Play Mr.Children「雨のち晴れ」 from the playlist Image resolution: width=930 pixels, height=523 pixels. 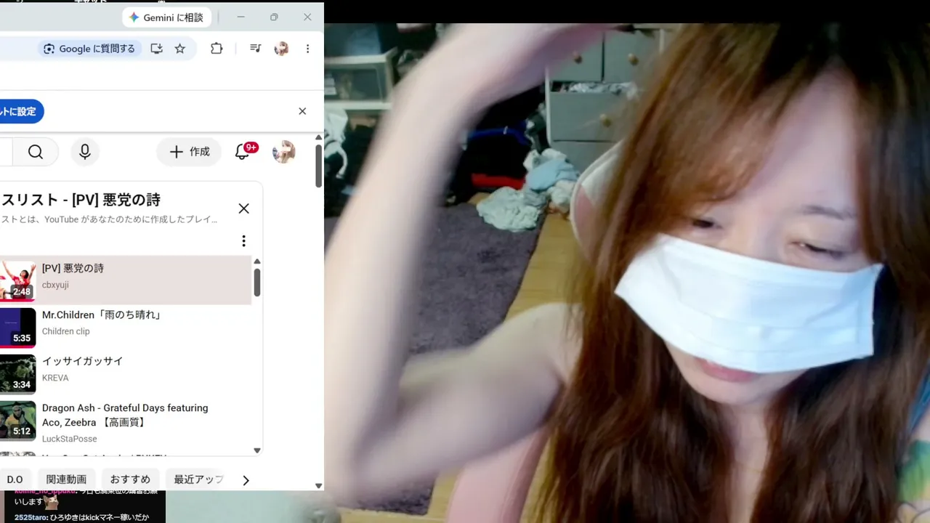pyautogui.click(x=126, y=328)
